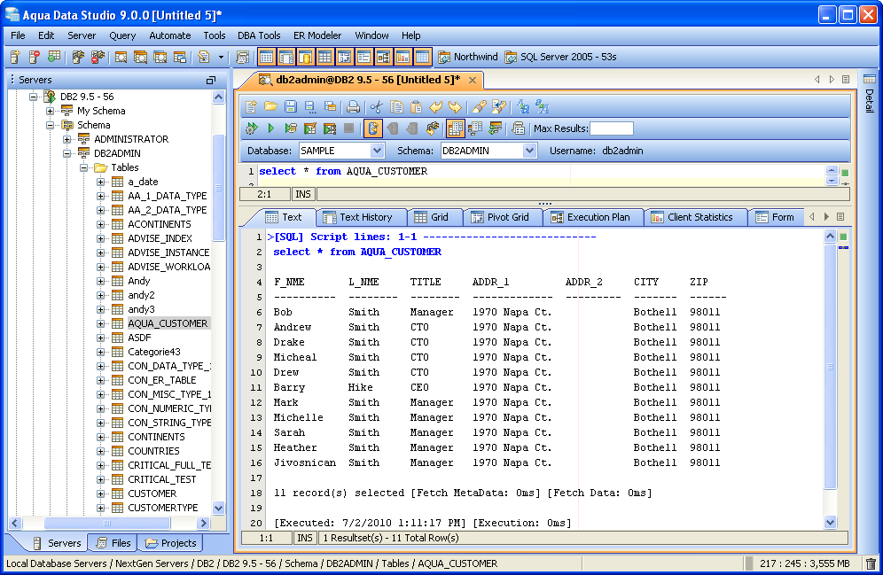Select the CUSTOMER table in tree
This screenshot has height=575, width=883.
coord(152,493)
